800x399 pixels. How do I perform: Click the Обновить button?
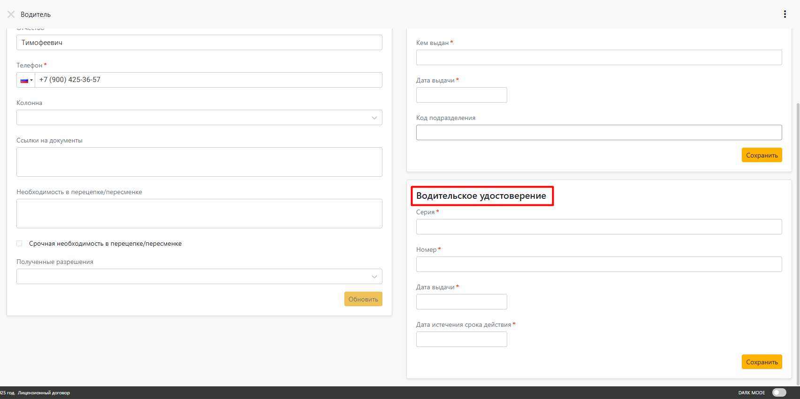tap(363, 299)
